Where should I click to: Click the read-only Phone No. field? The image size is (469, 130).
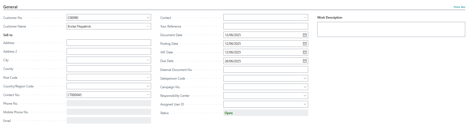pos(109,103)
